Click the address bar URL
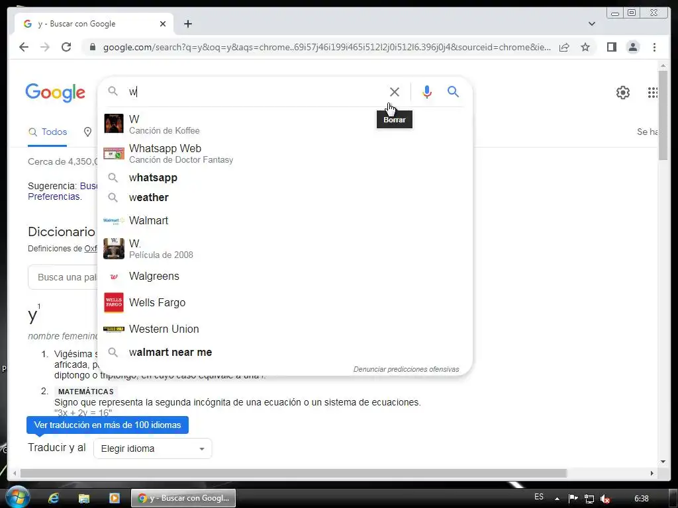The height and width of the screenshot is (508, 678). pyautogui.click(x=326, y=47)
